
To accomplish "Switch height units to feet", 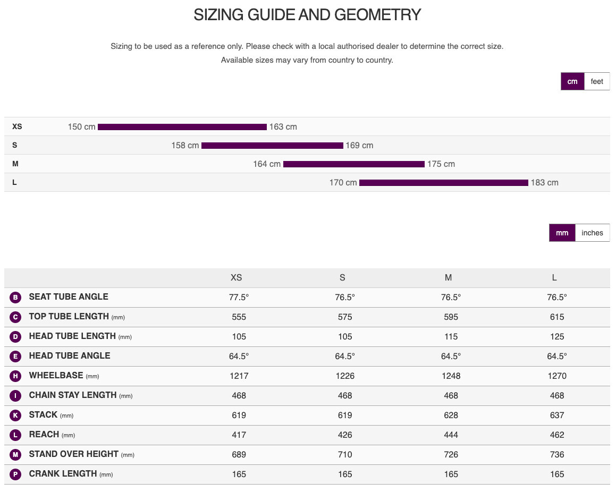I will tap(597, 81).
